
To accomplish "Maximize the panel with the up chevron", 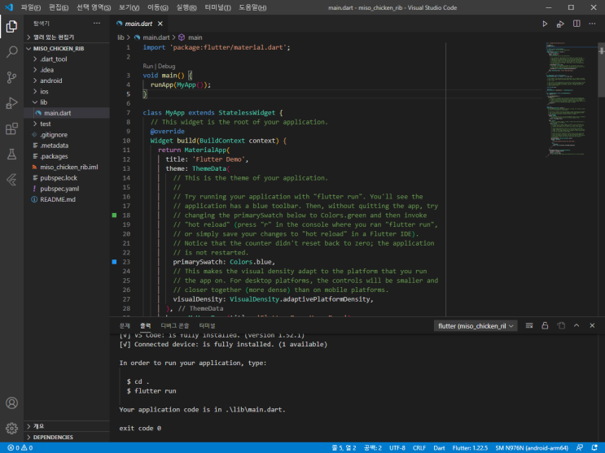I will point(577,326).
